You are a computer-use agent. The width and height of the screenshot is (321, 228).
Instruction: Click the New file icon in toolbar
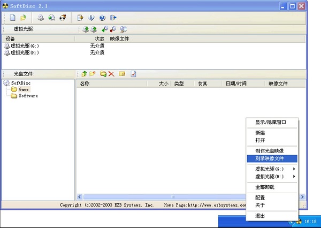tap(12, 18)
